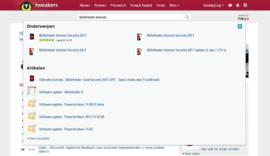The height and width of the screenshot is (156, 270).
Task: Open BitDefender Internet Security 2011 Update (2 Jaar / 3 Pc's)
Action: 186,50
